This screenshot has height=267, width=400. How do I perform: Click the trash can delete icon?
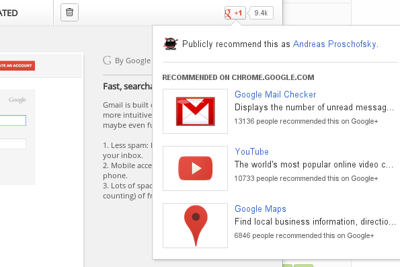tap(69, 12)
